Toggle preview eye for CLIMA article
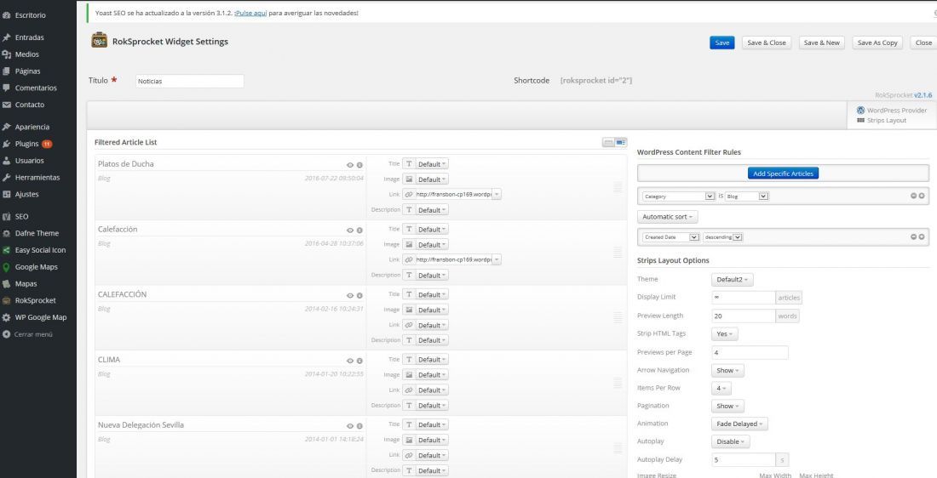Screen dimensions: 937x478 pos(350,361)
